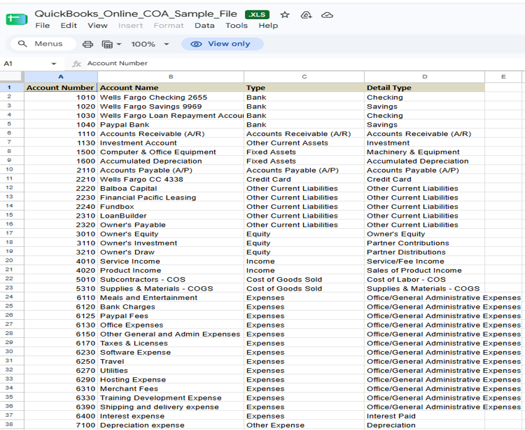Click the A1 name box
Image resolution: width=525 pixels, height=430 pixels.
[25, 64]
